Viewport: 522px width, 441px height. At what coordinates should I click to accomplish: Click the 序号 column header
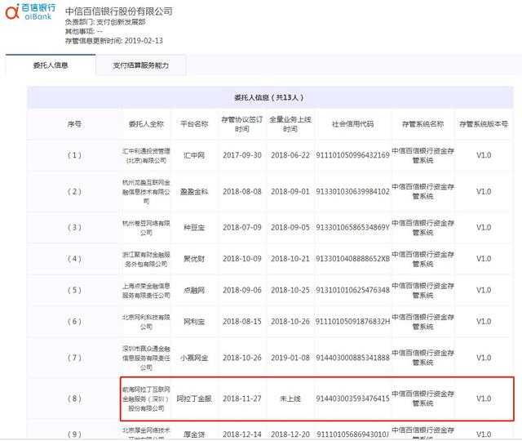(x=74, y=124)
